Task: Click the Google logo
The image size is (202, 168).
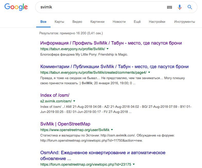Action: click(16, 7)
